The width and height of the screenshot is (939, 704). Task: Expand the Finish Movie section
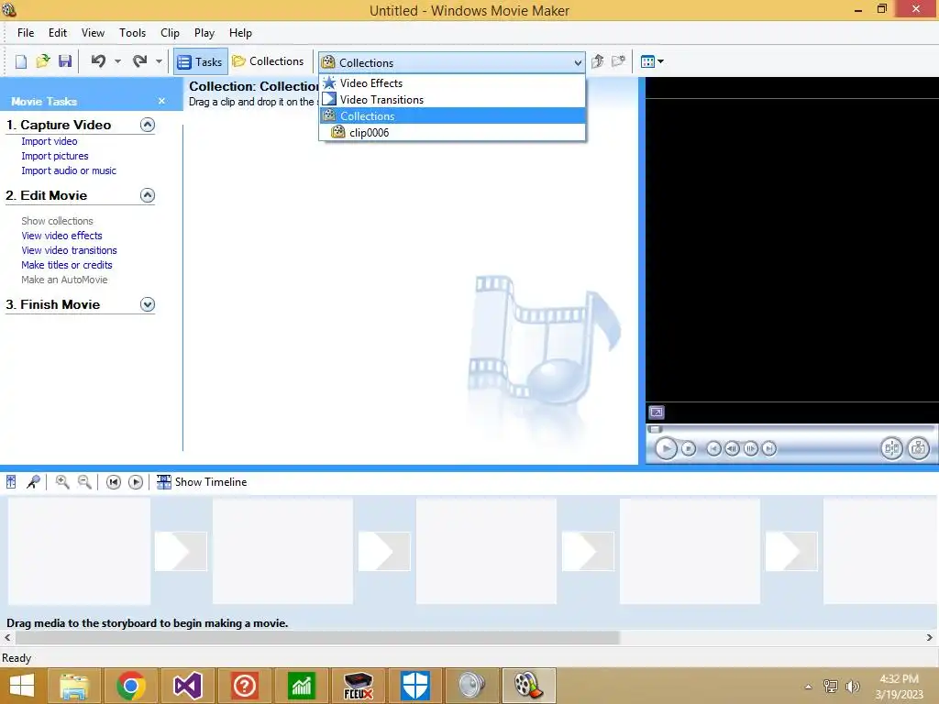pyautogui.click(x=148, y=304)
